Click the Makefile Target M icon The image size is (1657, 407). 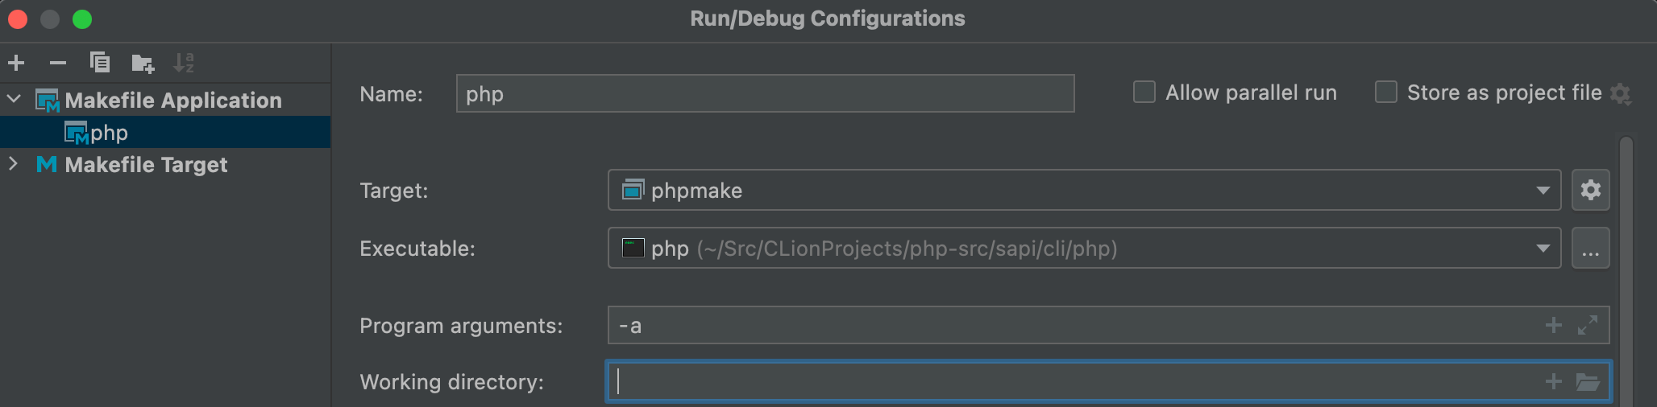pyautogui.click(x=47, y=164)
